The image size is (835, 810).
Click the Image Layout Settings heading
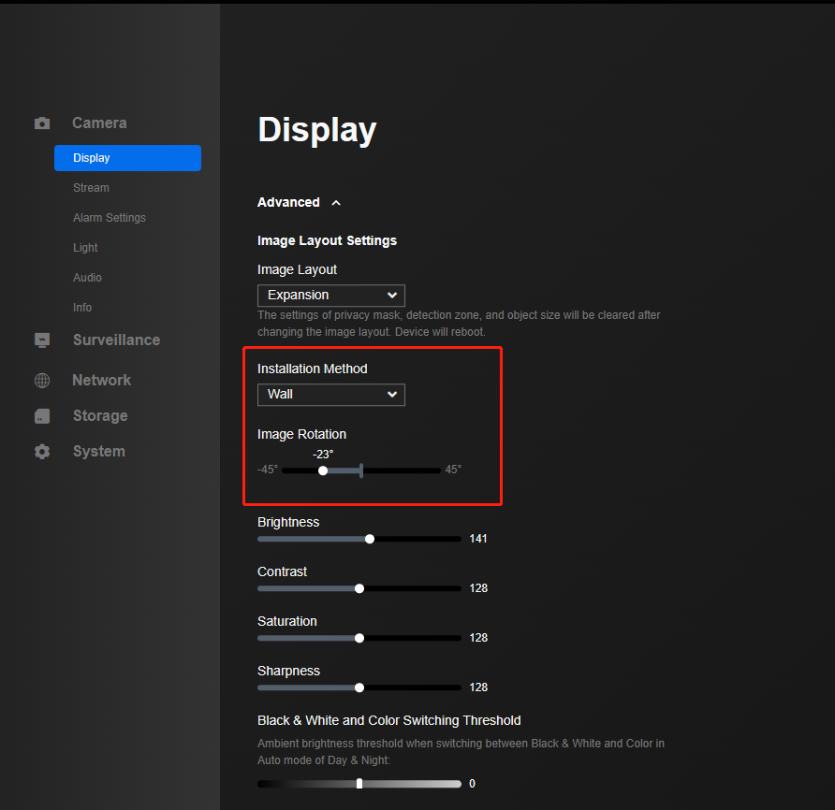coord(327,240)
